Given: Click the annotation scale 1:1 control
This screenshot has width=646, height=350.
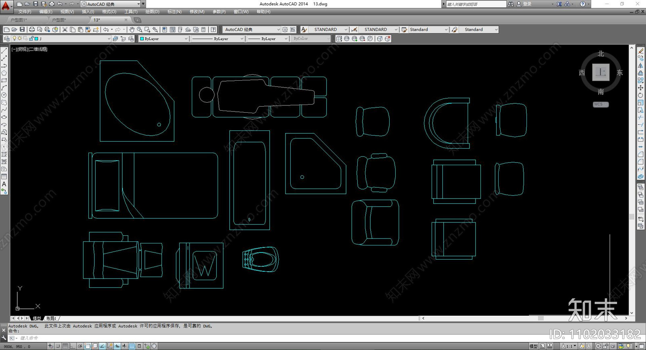Looking at the screenshot, I should coord(568,346).
